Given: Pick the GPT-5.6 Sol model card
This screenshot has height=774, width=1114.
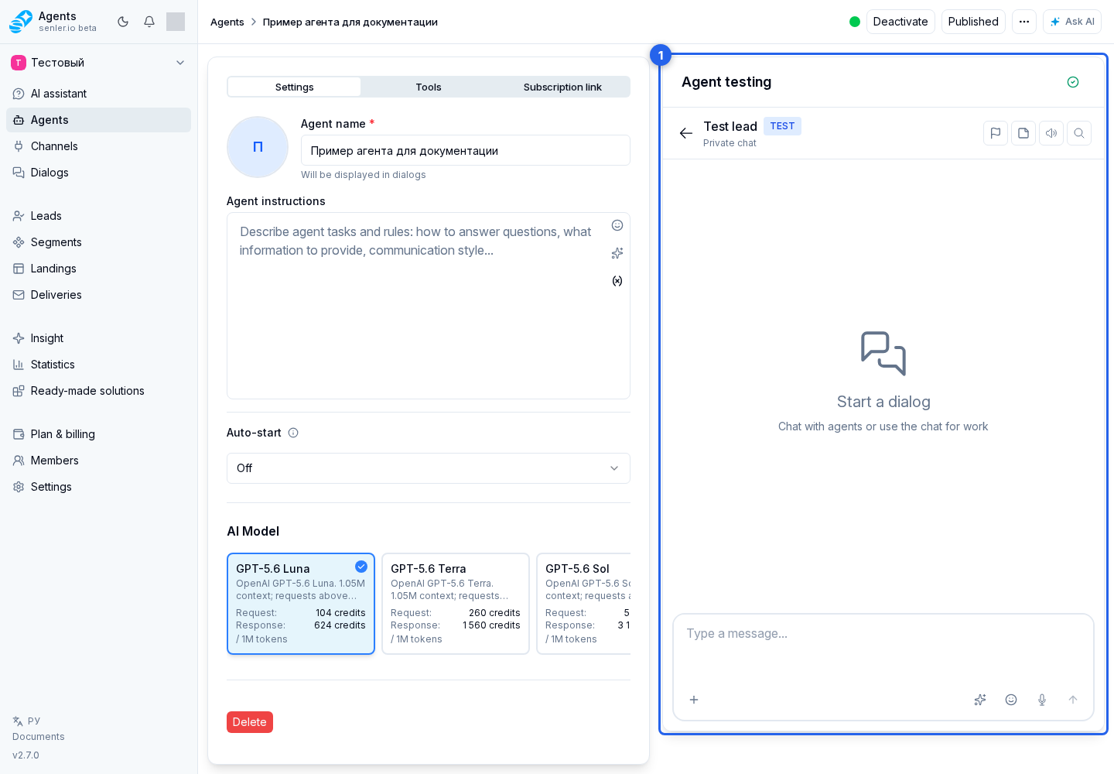Looking at the screenshot, I should tap(584, 604).
